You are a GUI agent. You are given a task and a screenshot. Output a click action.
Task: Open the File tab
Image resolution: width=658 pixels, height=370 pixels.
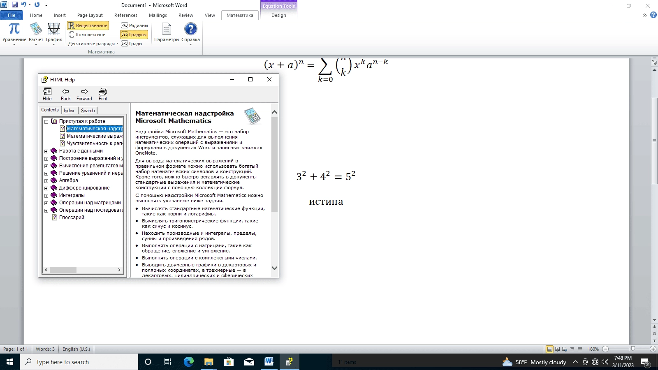[12, 15]
